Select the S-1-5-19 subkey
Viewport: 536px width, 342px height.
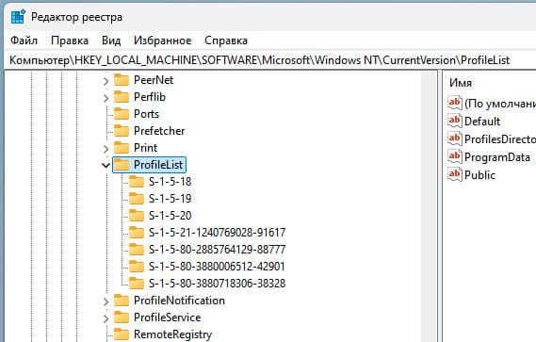coord(170,199)
